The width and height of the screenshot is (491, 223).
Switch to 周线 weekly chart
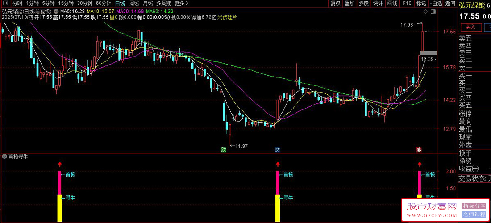(134, 4)
